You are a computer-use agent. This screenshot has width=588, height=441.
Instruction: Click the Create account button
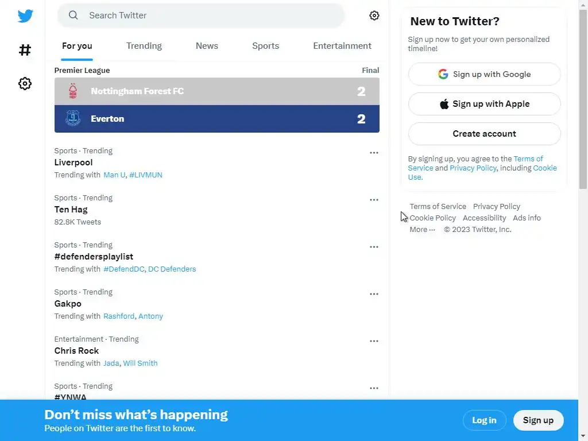pos(484,133)
